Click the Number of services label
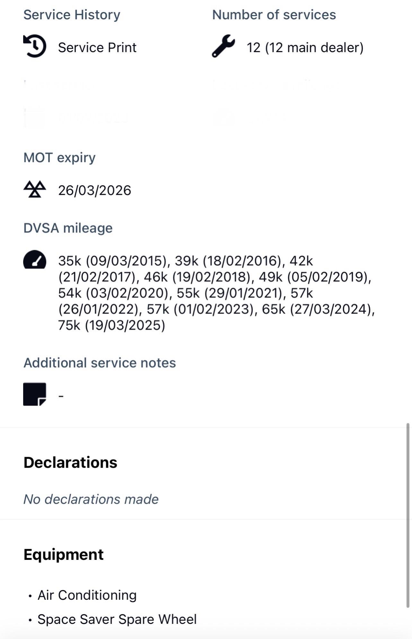 click(x=274, y=15)
